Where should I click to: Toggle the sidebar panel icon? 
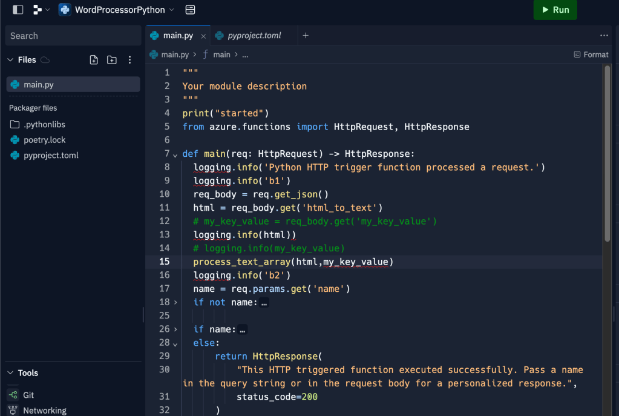pyautogui.click(x=18, y=10)
